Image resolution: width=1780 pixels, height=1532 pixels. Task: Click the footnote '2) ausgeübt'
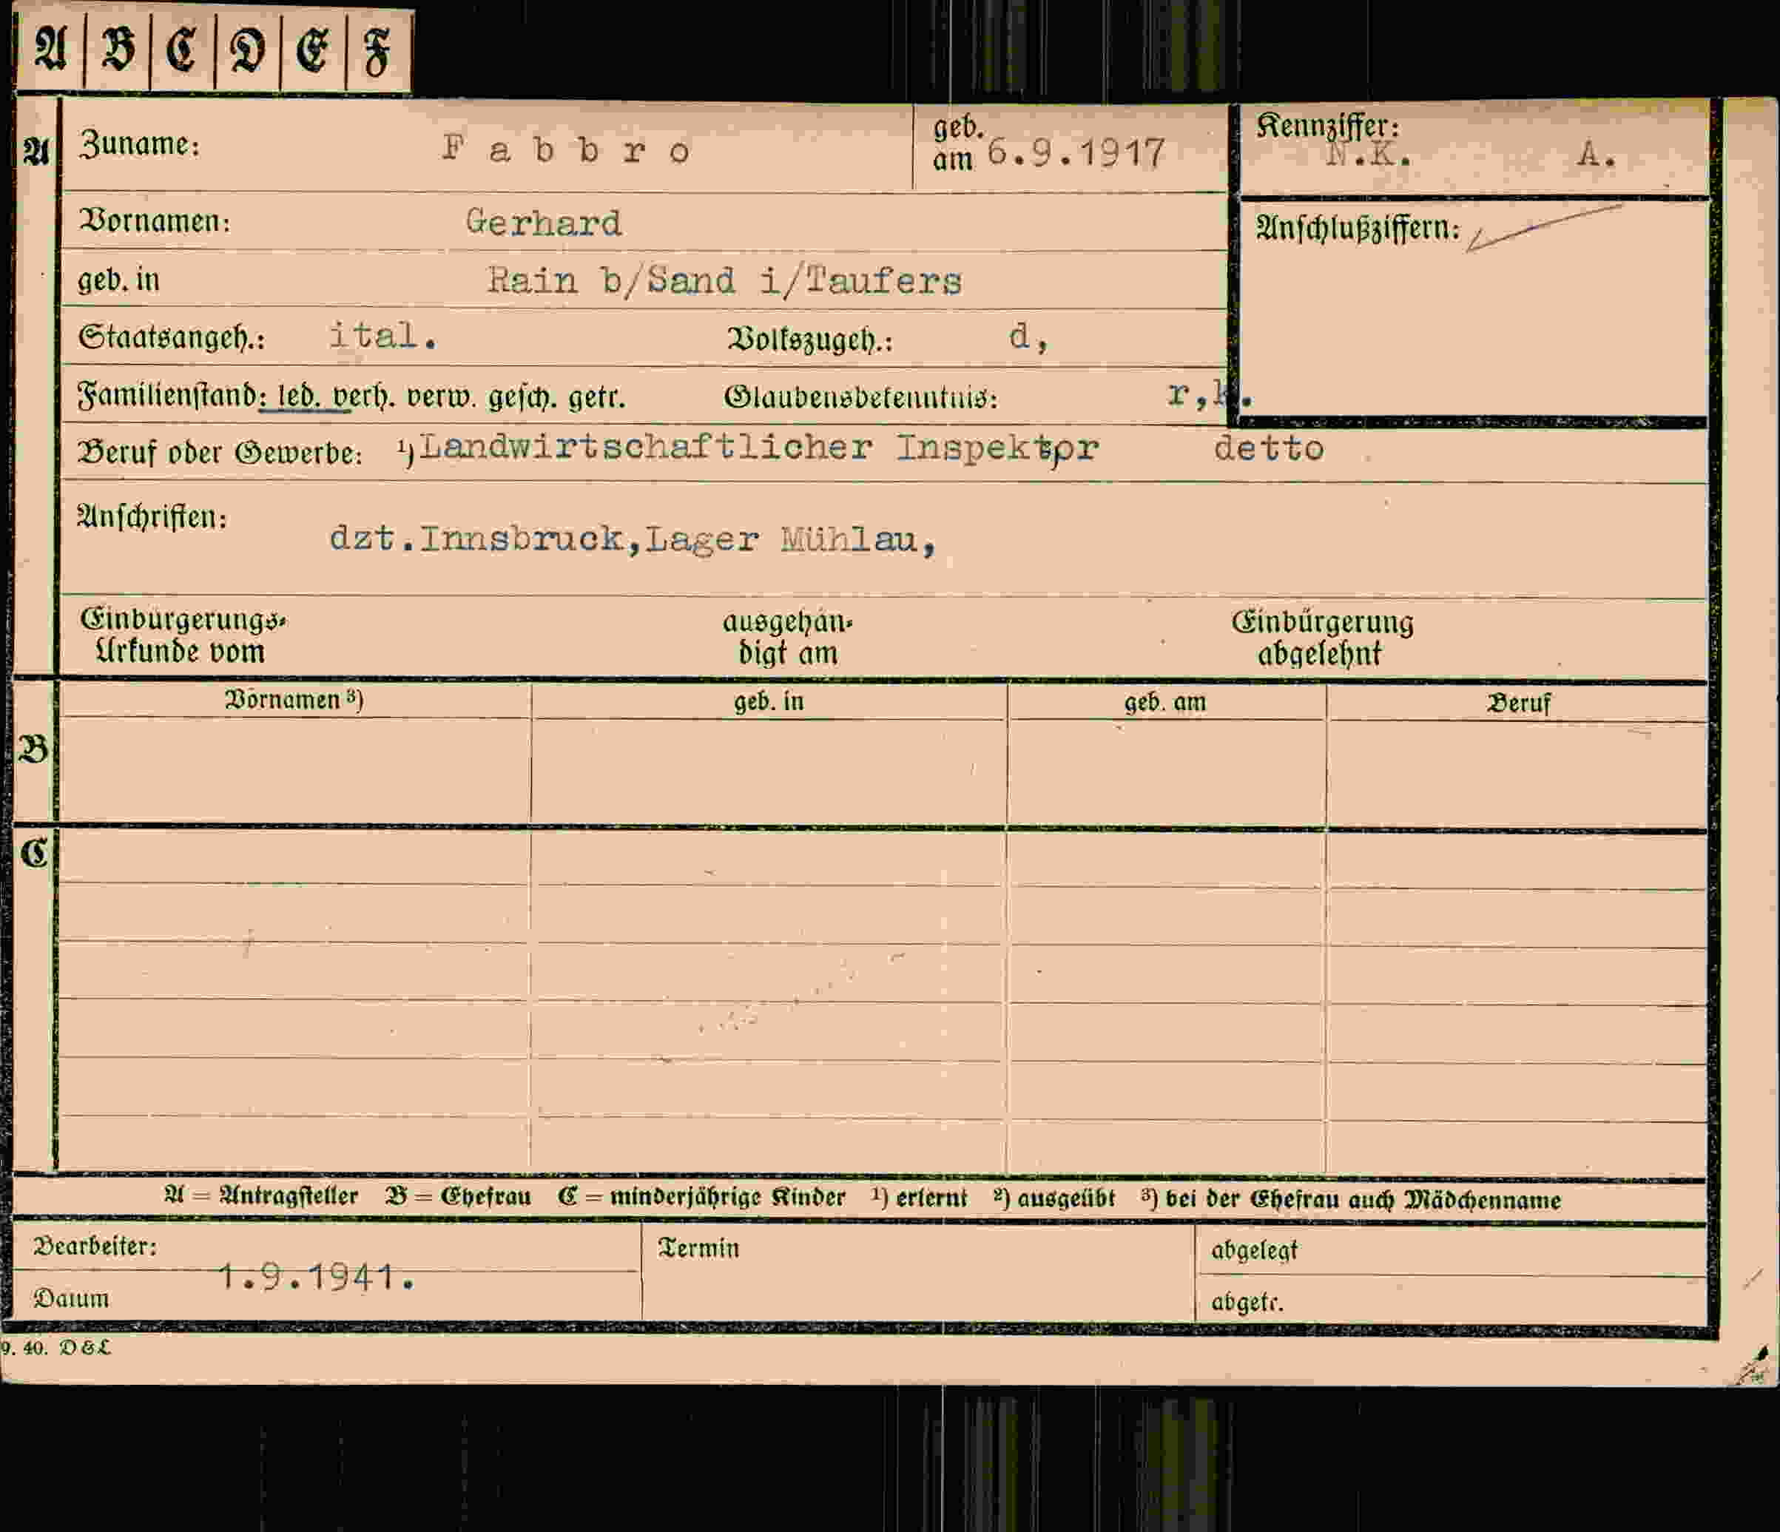pyautogui.click(x=1054, y=1199)
